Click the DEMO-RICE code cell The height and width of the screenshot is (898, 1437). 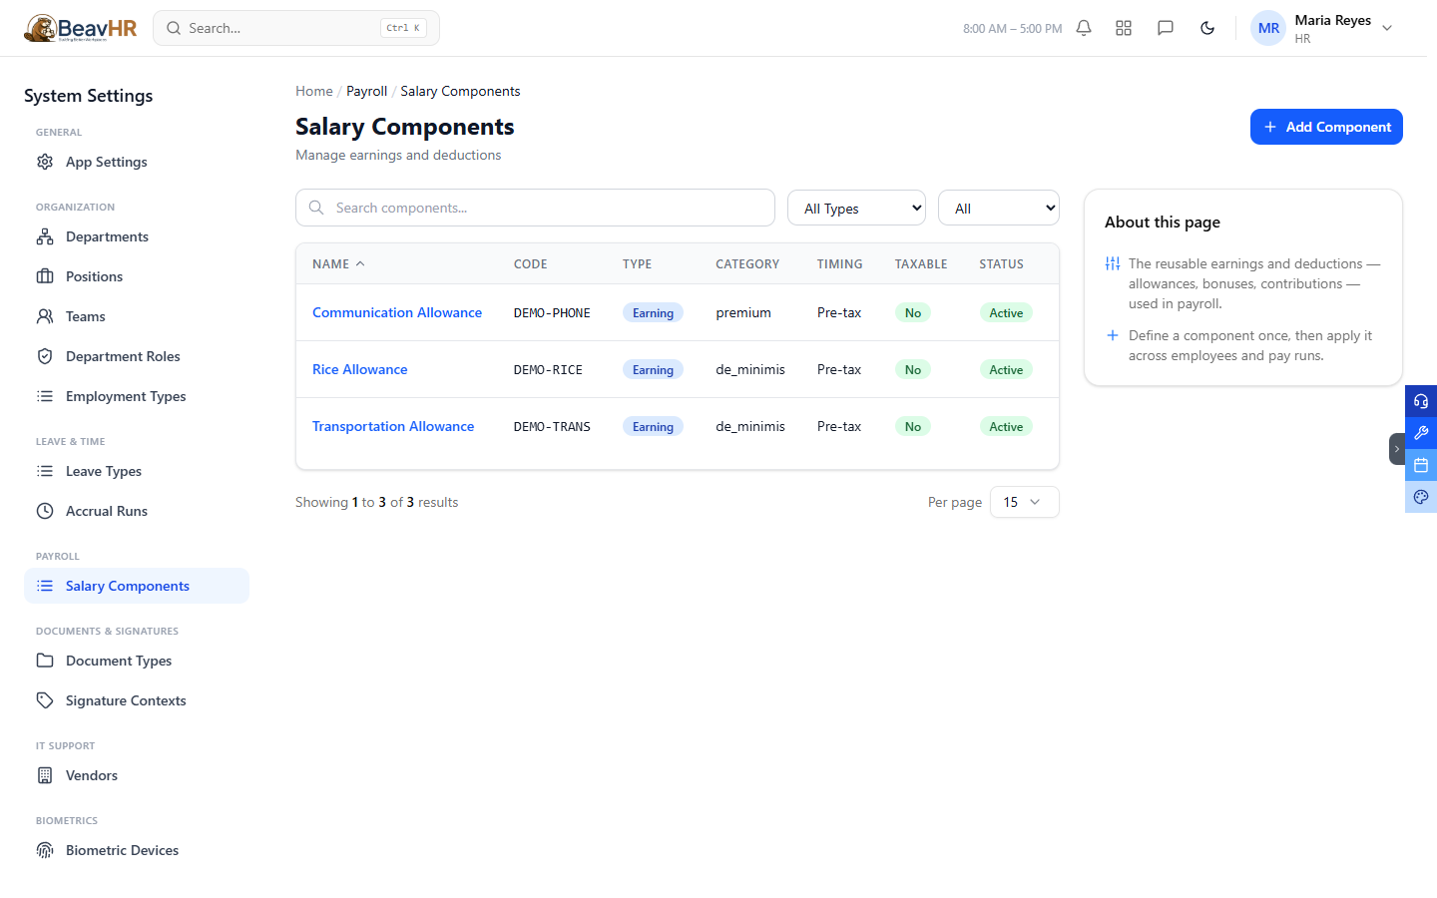click(548, 369)
